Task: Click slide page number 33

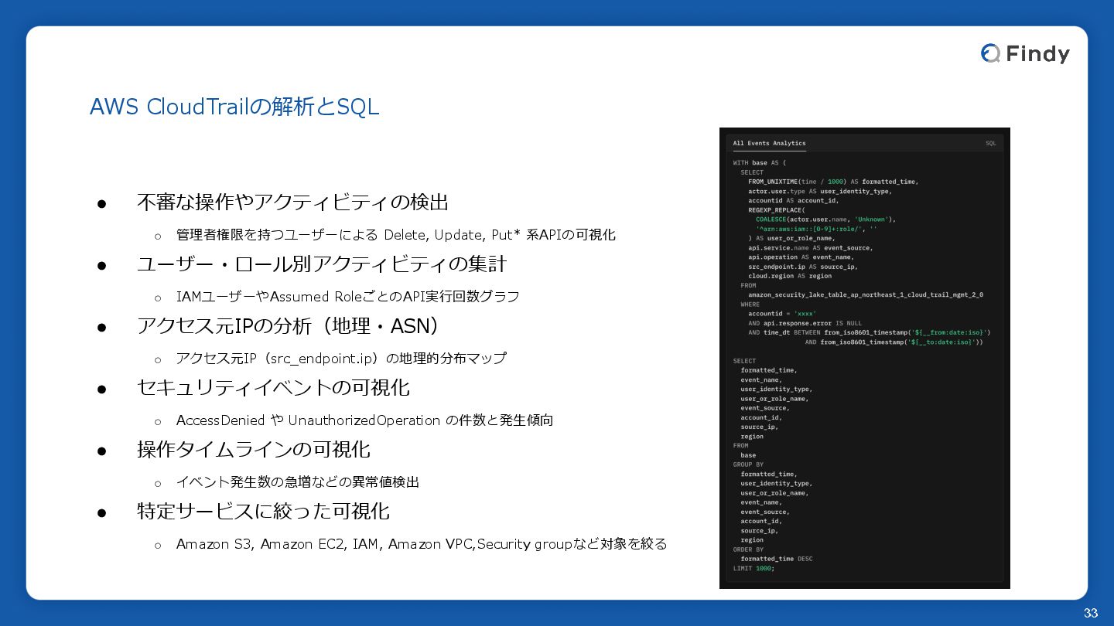Action: [1091, 614]
